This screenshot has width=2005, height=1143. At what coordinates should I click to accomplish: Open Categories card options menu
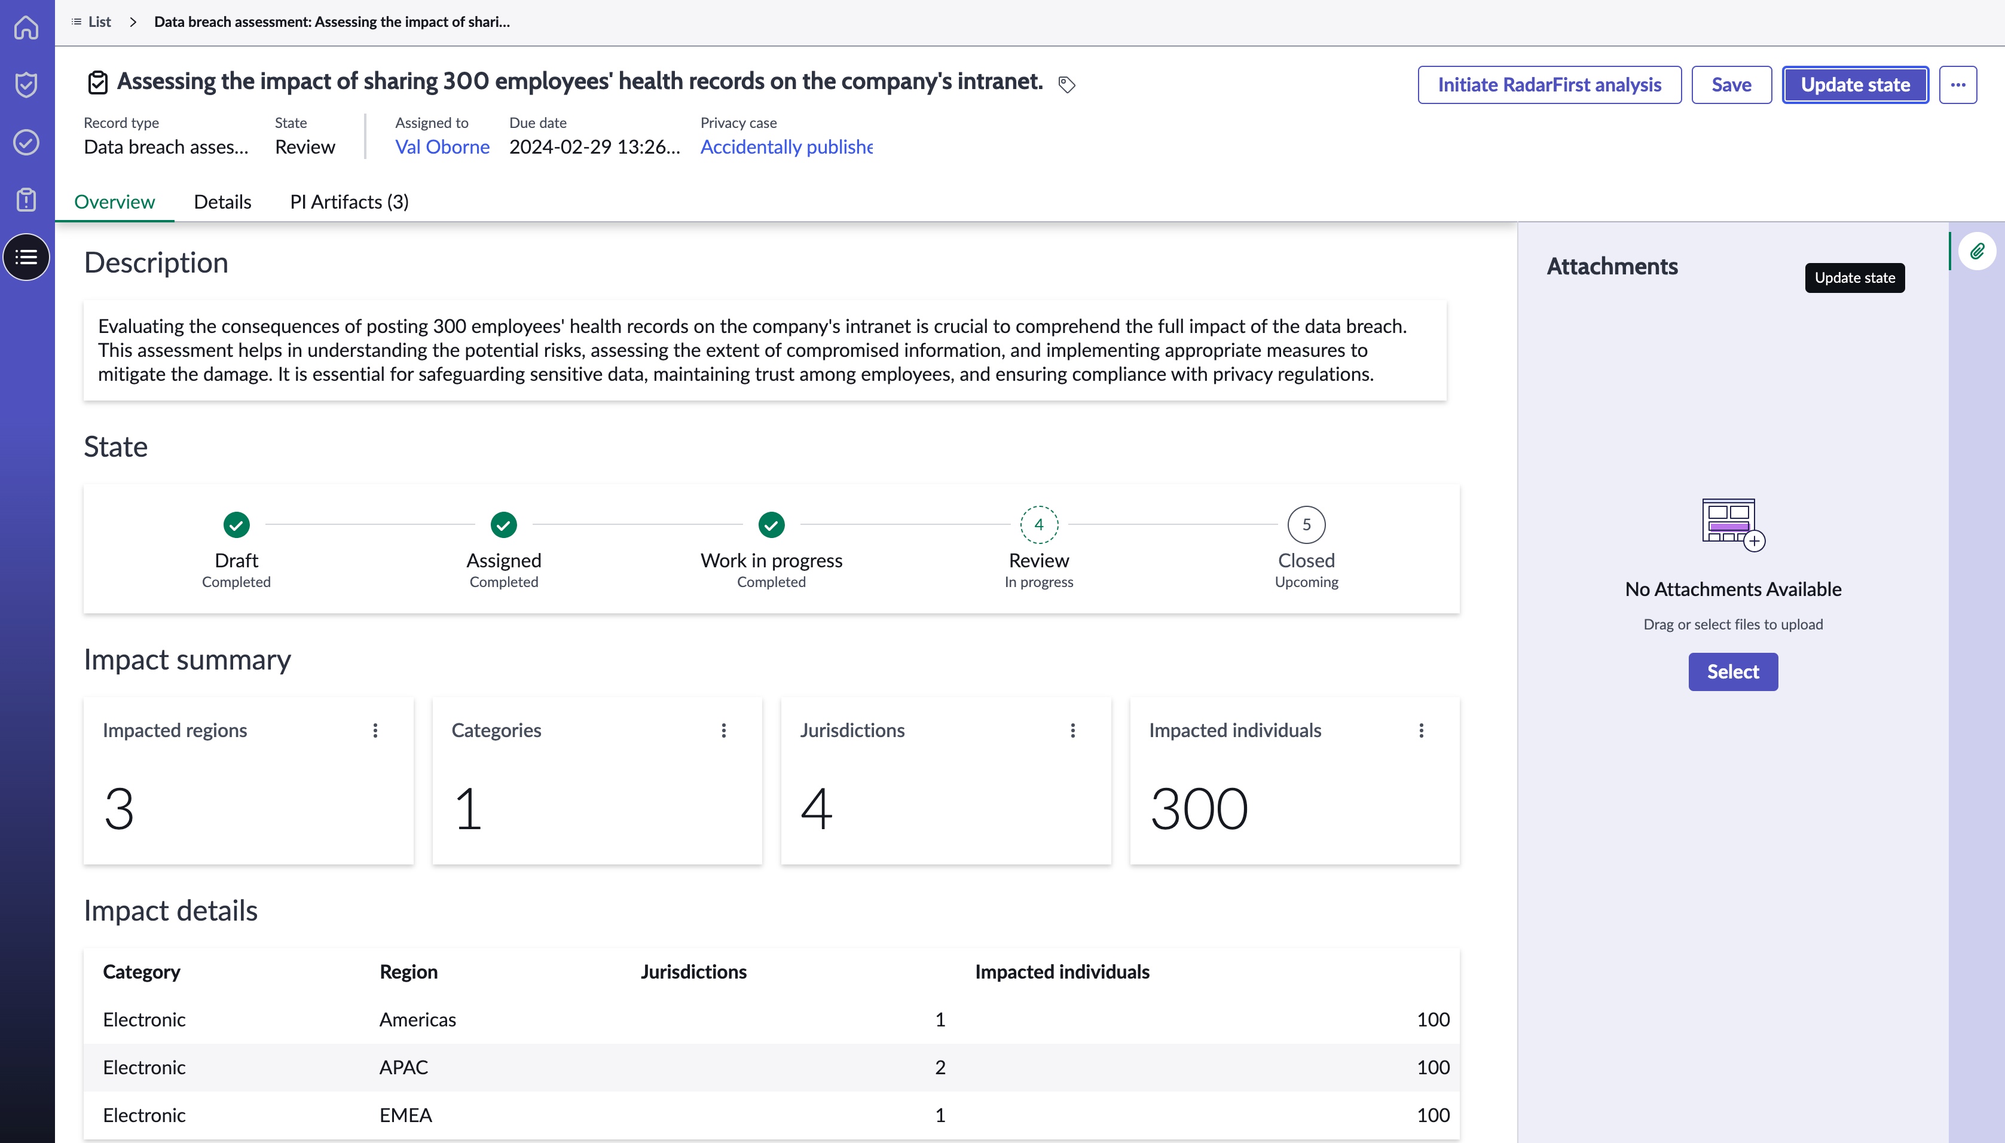[x=724, y=730]
